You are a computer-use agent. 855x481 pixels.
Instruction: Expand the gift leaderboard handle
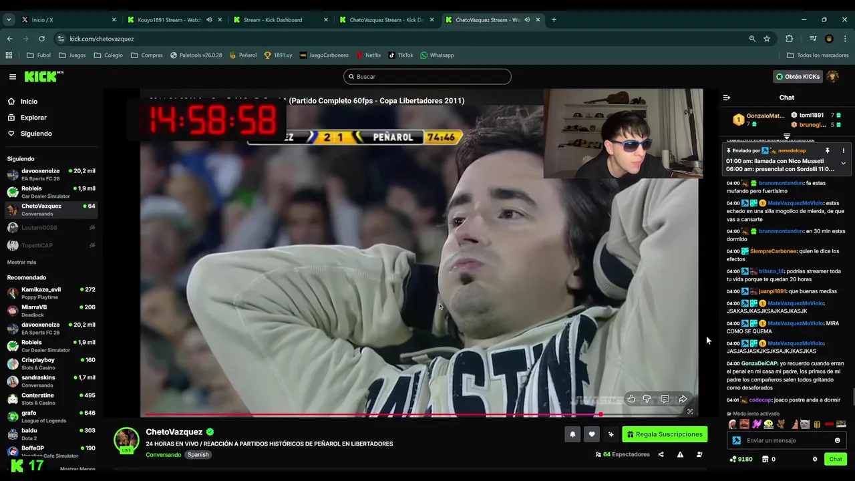[787, 136]
